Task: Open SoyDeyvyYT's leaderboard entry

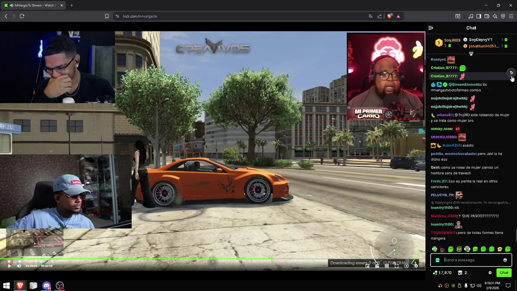Action: click(481, 40)
